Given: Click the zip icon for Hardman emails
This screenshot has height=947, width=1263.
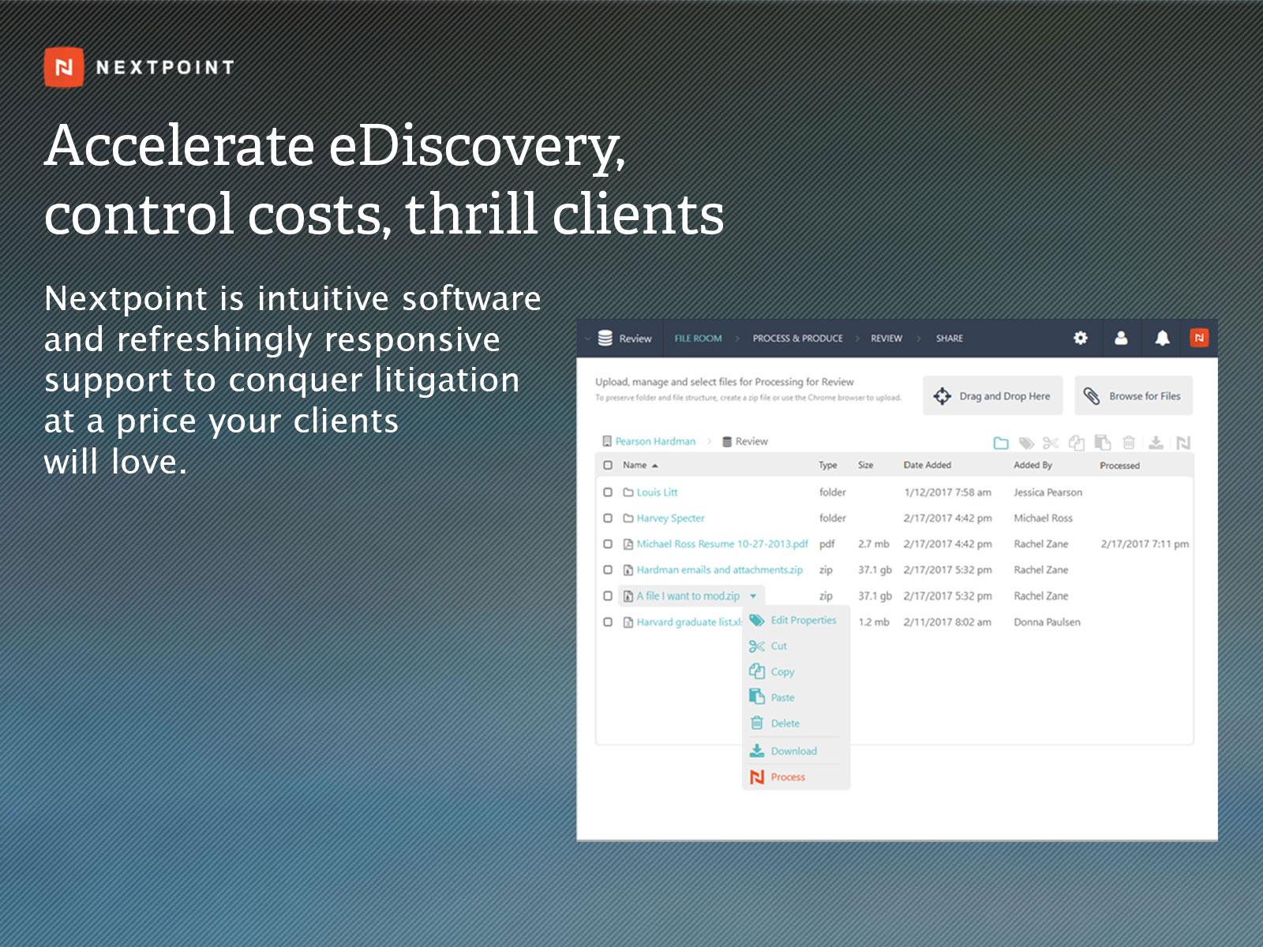Looking at the screenshot, I should tap(628, 570).
